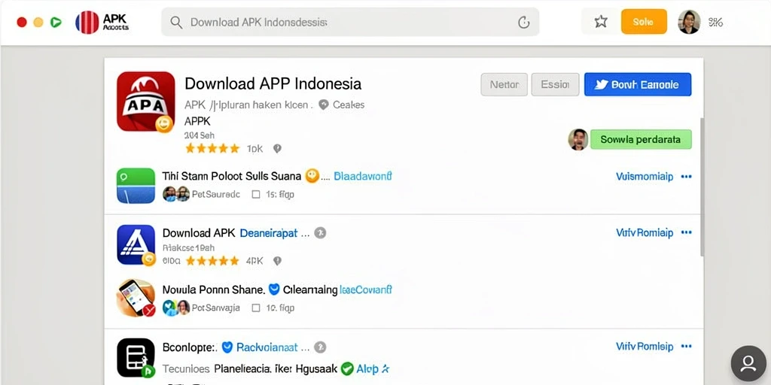This screenshot has width=771, height=385.
Task: Click the floating user button at bottom right
Action: (748, 363)
